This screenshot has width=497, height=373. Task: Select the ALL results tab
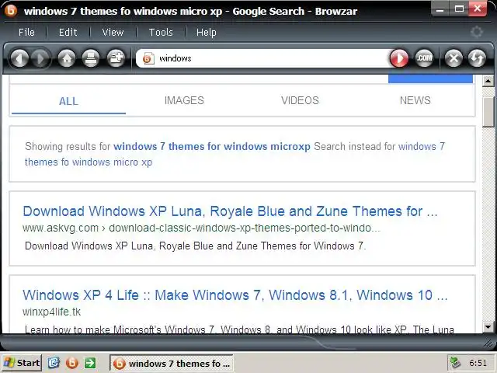click(x=68, y=101)
